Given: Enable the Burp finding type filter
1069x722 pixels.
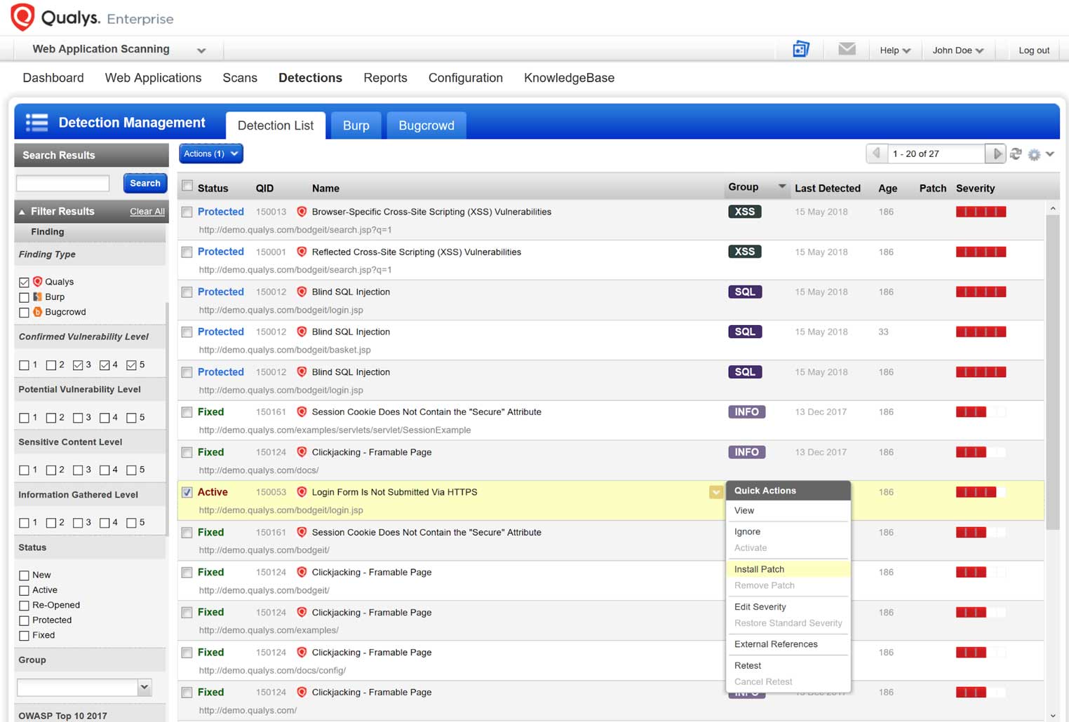Looking at the screenshot, I should pos(24,297).
